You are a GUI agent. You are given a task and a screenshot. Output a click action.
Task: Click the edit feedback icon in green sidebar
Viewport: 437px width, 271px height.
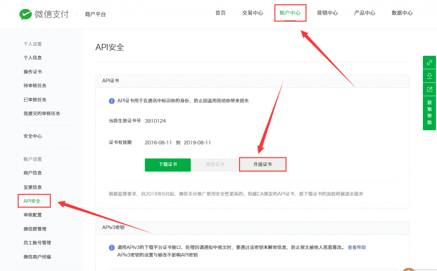point(429,89)
